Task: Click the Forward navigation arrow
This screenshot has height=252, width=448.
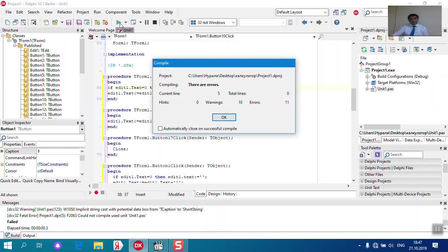Action: click(319, 22)
